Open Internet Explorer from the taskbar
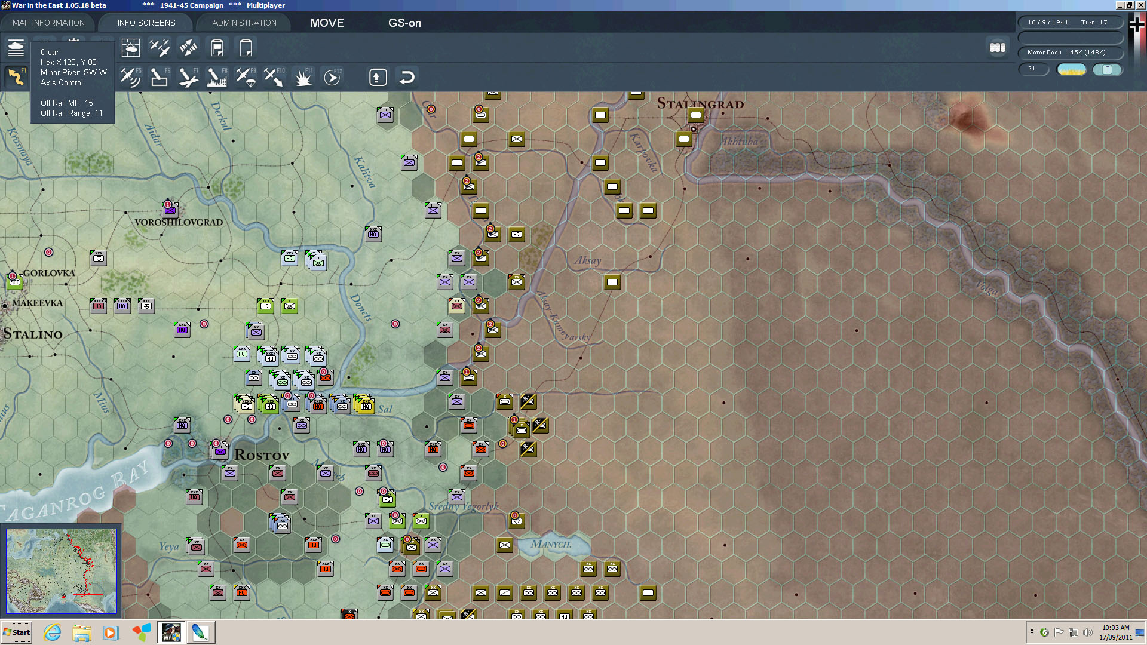 coord(53,632)
